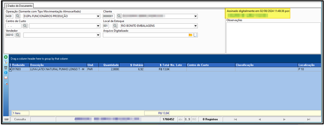Click the delete item trash icon

click(x=5, y=68)
